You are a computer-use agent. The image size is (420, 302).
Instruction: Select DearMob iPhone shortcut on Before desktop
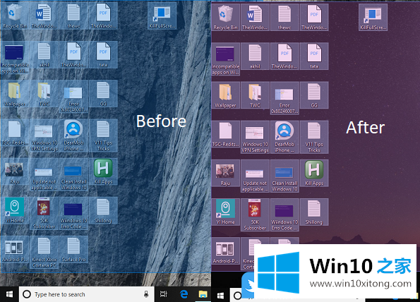point(73,135)
